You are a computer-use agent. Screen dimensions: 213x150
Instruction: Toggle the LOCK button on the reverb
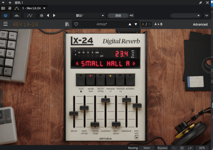pyautogui.click(x=81, y=80)
